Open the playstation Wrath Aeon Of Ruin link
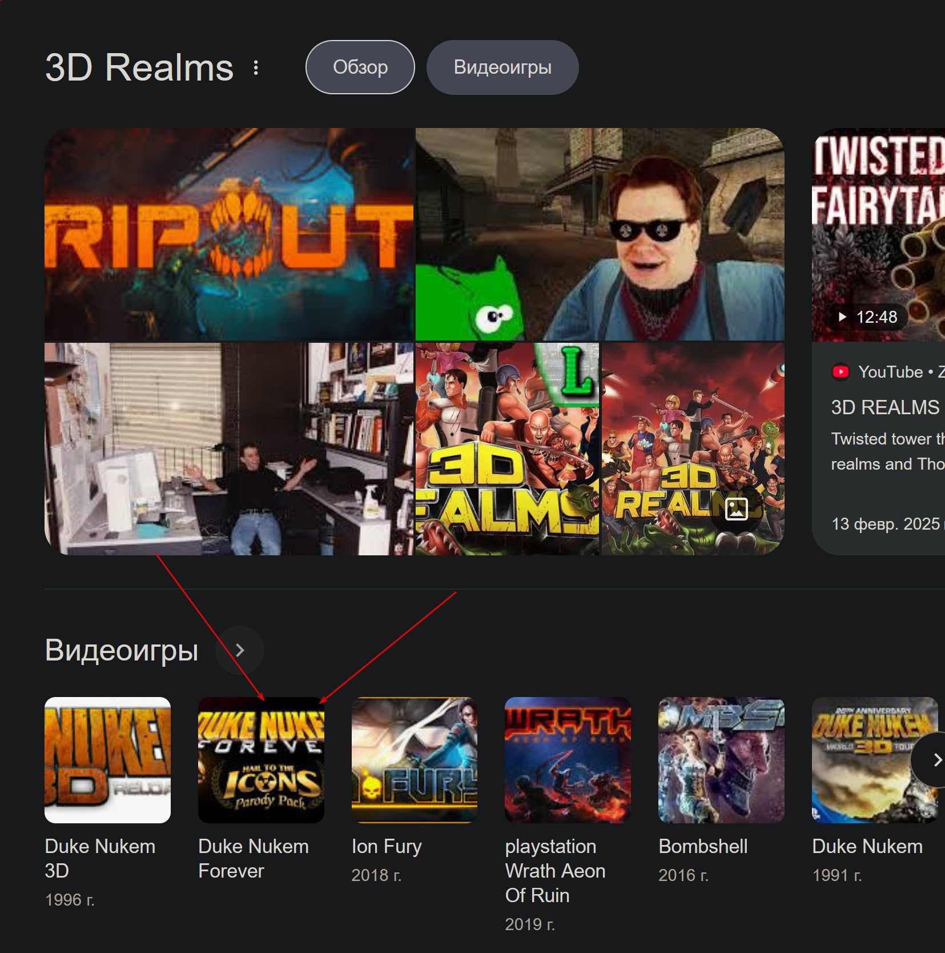Screen dimensions: 945x953 tap(555, 871)
